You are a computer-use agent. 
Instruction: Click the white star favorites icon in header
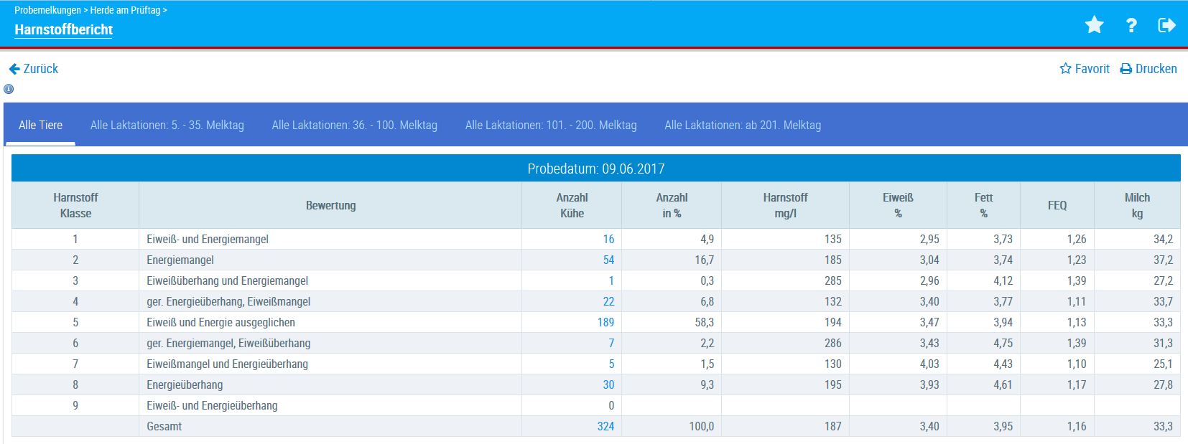pos(1094,25)
